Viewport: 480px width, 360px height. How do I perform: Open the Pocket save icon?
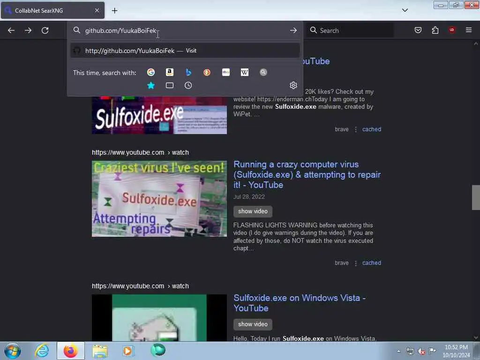418,30
